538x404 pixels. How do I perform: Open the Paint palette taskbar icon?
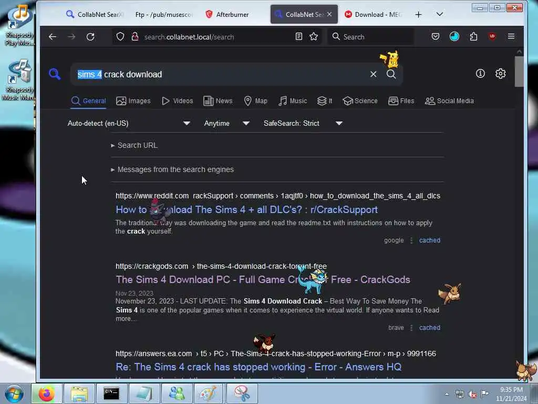coord(208,393)
